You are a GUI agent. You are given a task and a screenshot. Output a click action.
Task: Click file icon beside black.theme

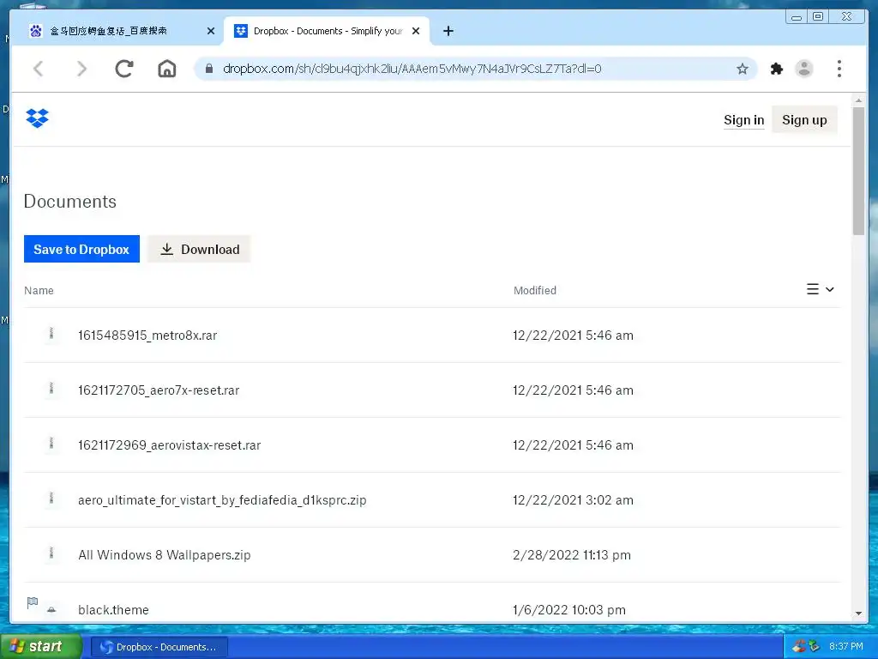point(51,609)
